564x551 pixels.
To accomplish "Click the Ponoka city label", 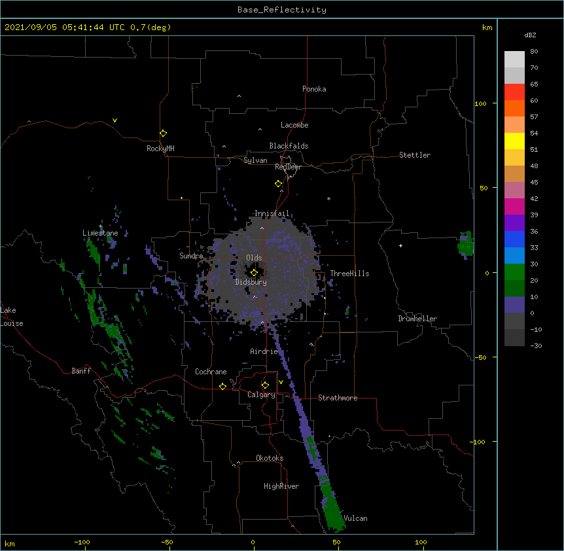I will pyautogui.click(x=314, y=89).
